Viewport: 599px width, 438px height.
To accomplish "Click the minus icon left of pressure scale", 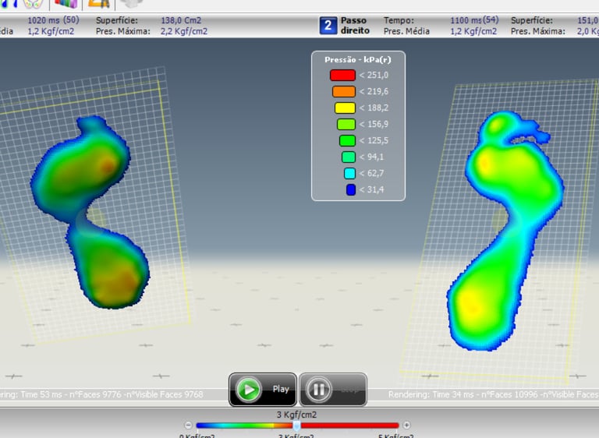I will pos(188,425).
